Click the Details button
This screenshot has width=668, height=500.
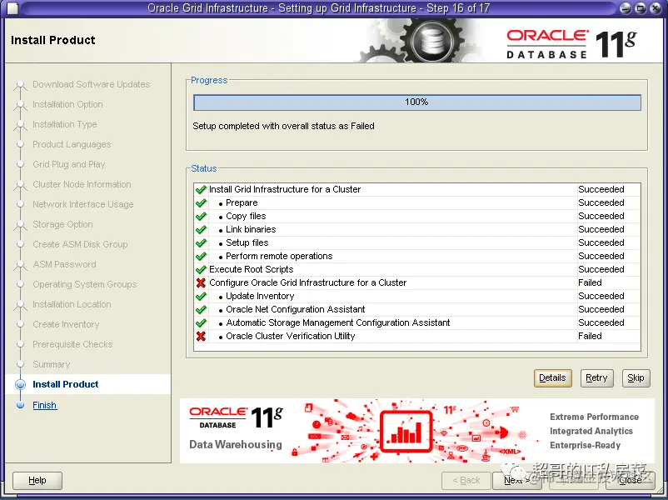coord(552,378)
